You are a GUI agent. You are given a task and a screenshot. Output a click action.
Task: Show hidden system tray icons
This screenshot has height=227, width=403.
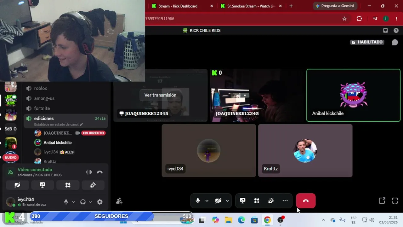(323, 220)
